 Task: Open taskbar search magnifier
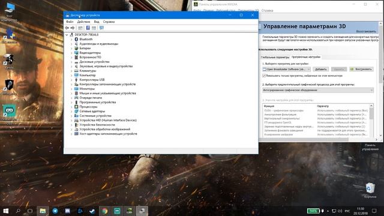pyautogui.click(x=18, y=211)
